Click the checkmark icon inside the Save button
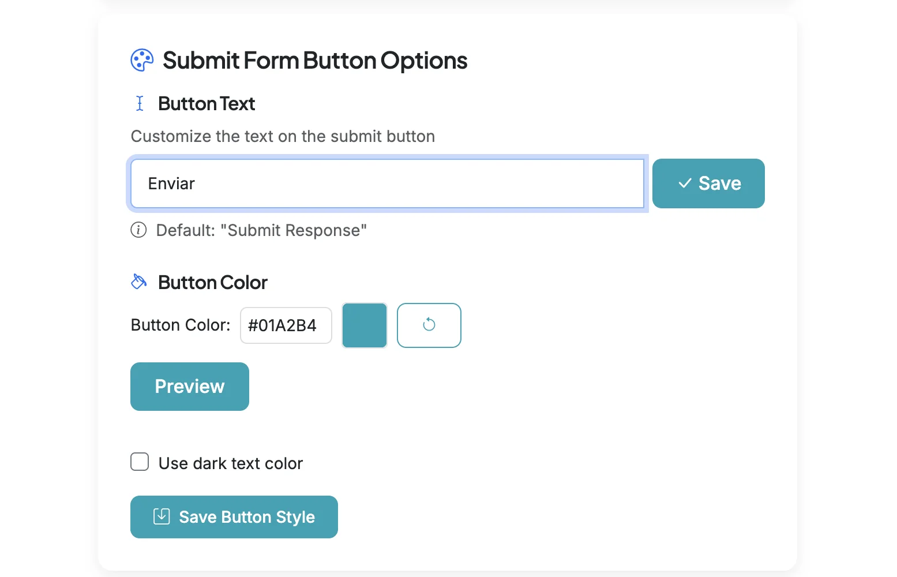The image size is (897, 577). coord(685,183)
